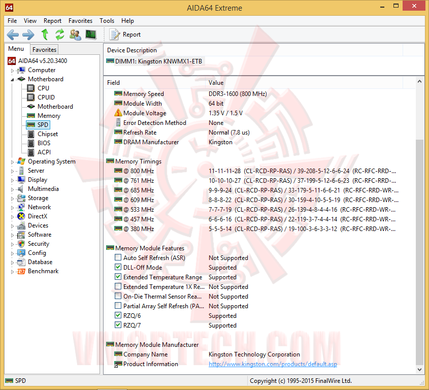Screen dimensions: 429x390
Task: Toggle the On-Die Thermal Sensor checkbox
Action: point(118,296)
